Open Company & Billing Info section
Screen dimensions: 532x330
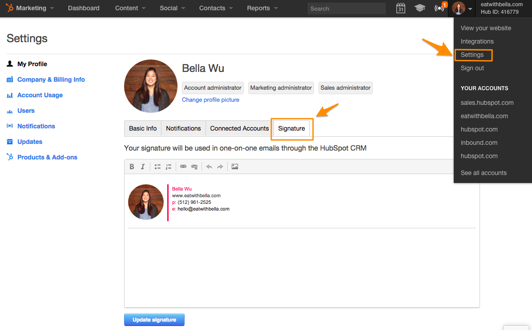51,80
